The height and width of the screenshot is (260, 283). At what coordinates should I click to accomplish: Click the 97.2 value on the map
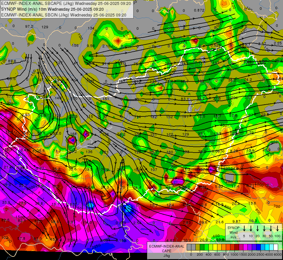[x=29, y=27]
